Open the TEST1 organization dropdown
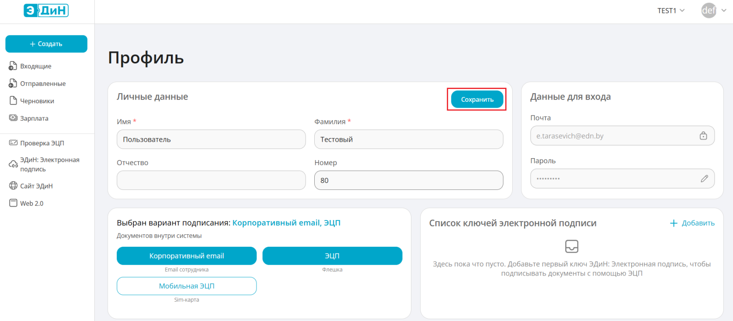This screenshot has width=733, height=321. [671, 11]
